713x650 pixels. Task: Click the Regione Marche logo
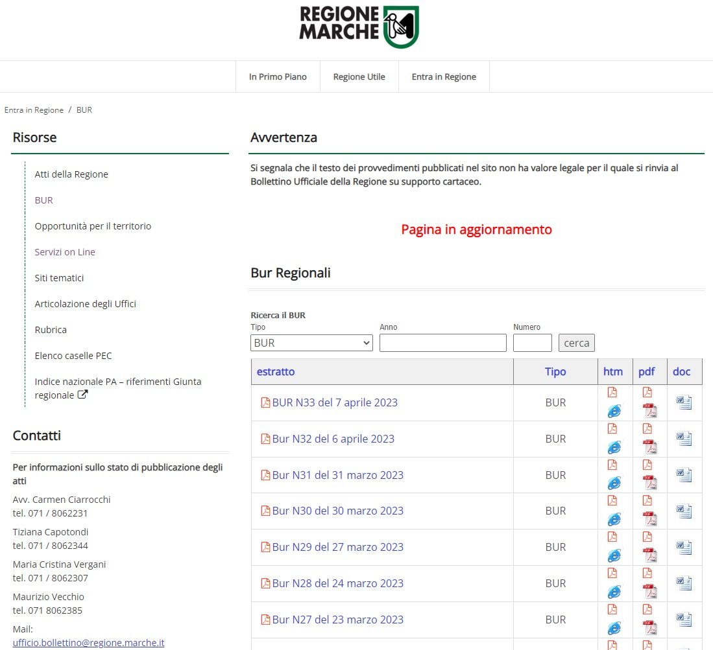pyautogui.click(x=359, y=27)
